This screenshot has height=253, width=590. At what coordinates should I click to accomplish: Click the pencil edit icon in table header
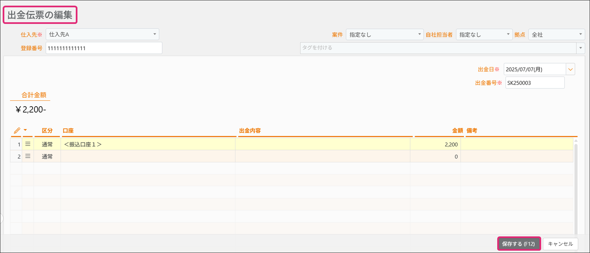pyautogui.click(x=17, y=130)
